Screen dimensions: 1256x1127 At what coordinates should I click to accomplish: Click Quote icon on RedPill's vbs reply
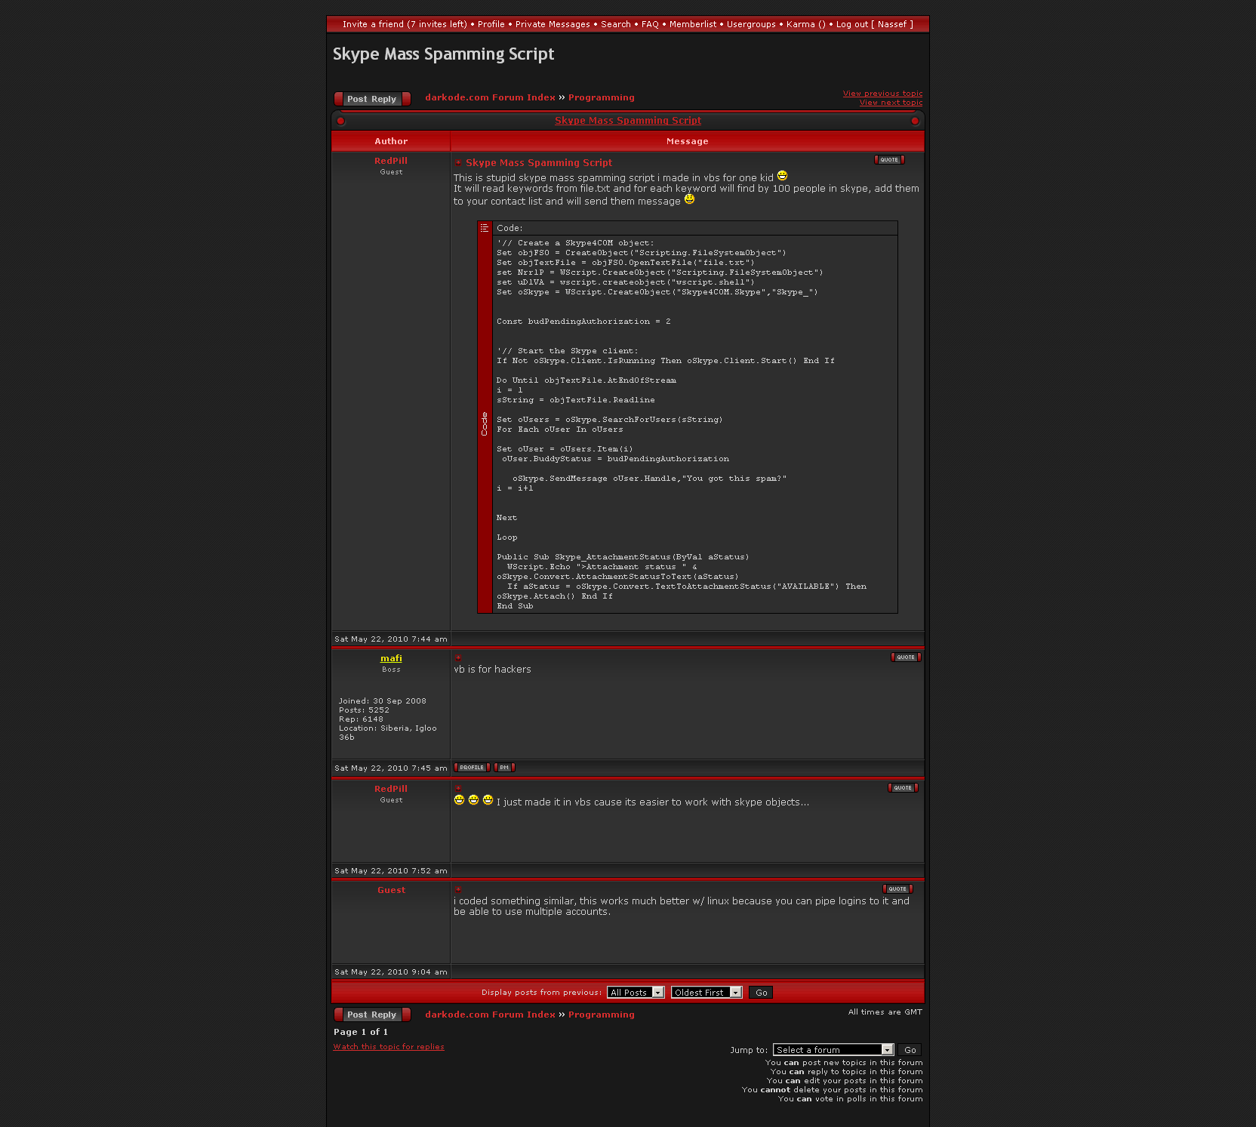click(902, 788)
